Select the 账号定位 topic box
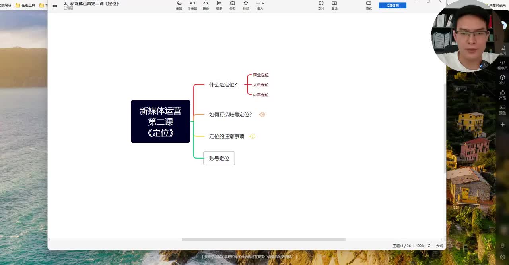This screenshot has width=509, height=265. pyautogui.click(x=219, y=158)
